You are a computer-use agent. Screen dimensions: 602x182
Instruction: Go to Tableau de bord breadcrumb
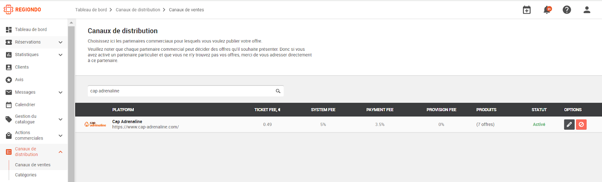(x=91, y=10)
